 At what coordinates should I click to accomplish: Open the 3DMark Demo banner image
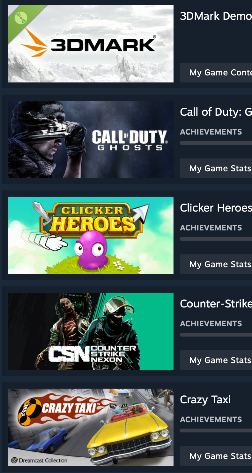click(91, 44)
